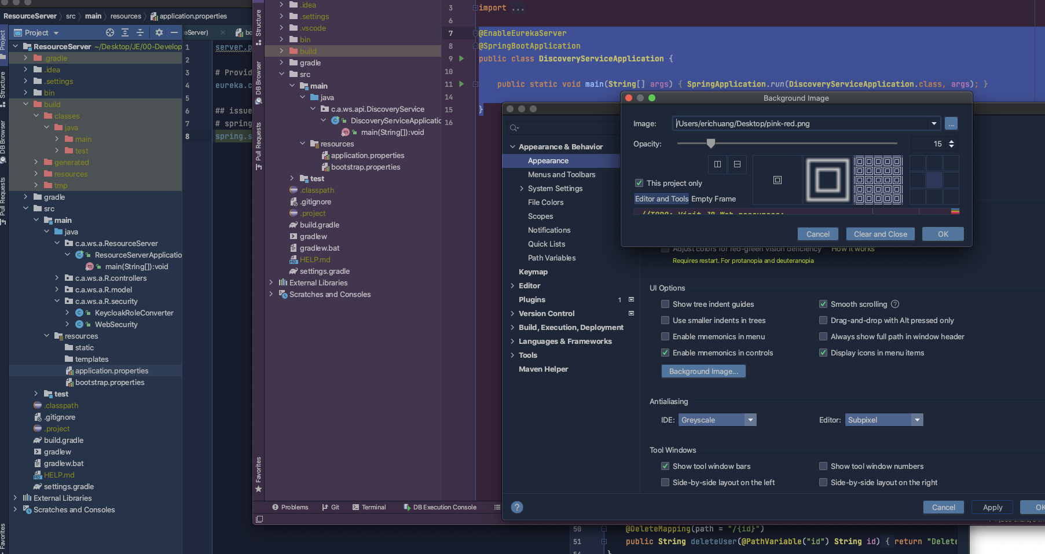1045x554 pixels.
Task: Click the help question mark in Settings dialog
Action: 517,507
